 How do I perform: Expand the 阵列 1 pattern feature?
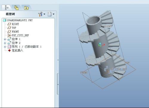click(x=5, y=47)
